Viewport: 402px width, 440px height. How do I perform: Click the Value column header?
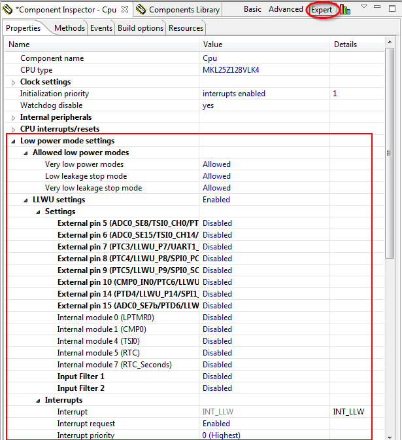click(x=265, y=45)
